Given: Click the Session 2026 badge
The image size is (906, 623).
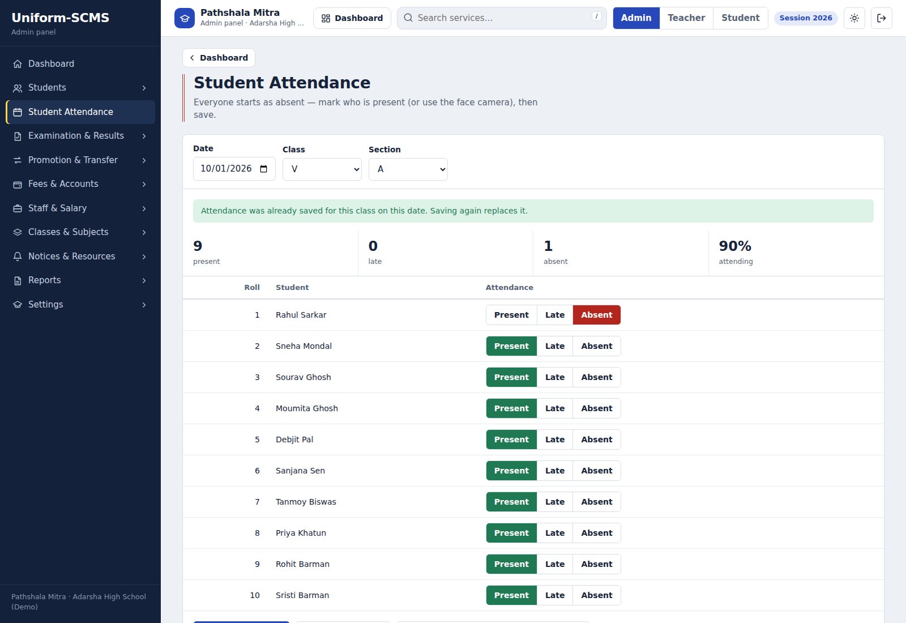Looking at the screenshot, I should pyautogui.click(x=806, y=18).
